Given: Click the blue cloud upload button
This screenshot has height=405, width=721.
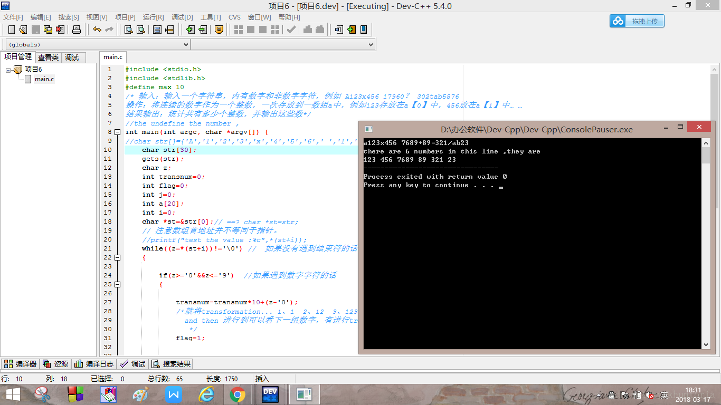Looking at the screenshot, I should coord(637,21).
